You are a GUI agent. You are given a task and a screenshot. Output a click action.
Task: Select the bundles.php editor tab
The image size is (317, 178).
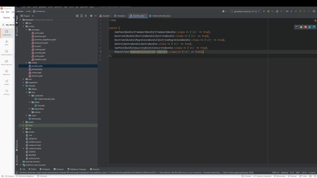coord(138,16)
